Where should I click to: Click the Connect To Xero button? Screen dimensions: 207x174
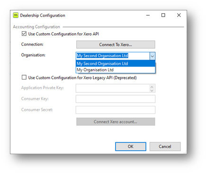[x=116, y=44]
